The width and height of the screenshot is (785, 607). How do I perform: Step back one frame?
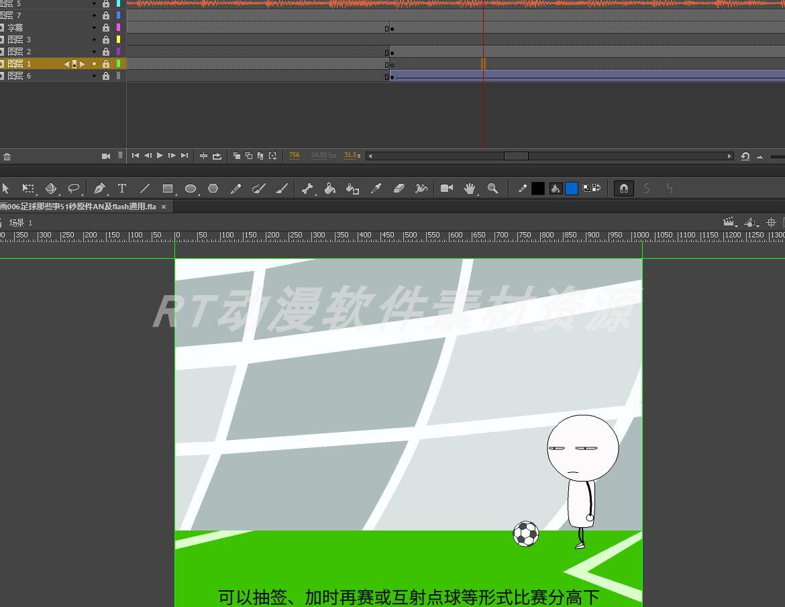tap(148, 156)
